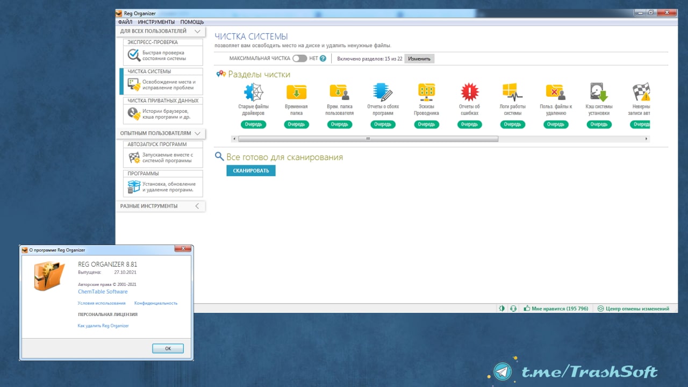Image resolution: width=688 pixels, height=387 pixels.
Task: Select the user temp folder icon
Action: 339,92
